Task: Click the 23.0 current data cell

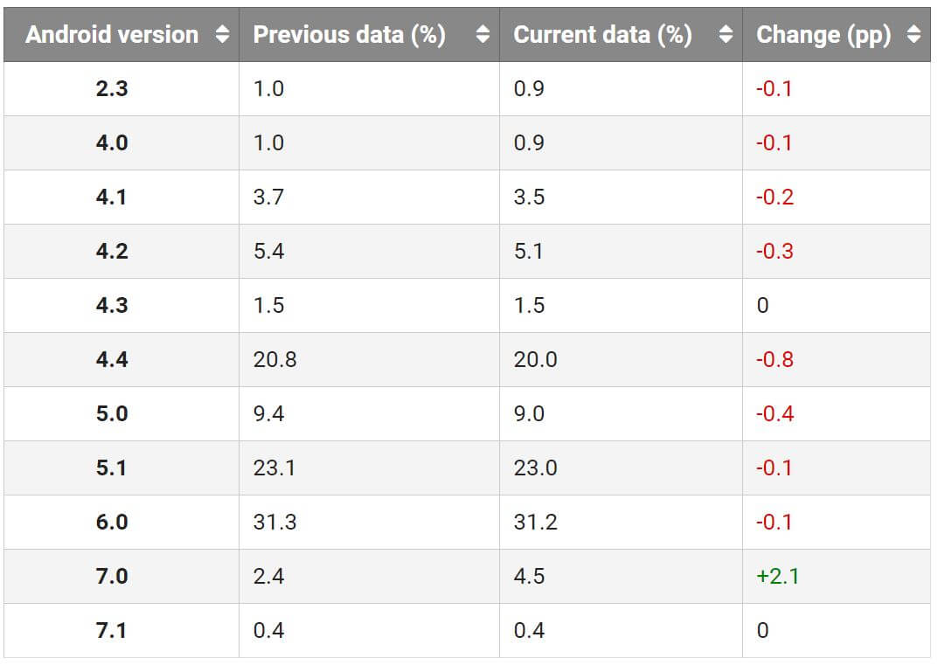Action: (x=535, y=468)
